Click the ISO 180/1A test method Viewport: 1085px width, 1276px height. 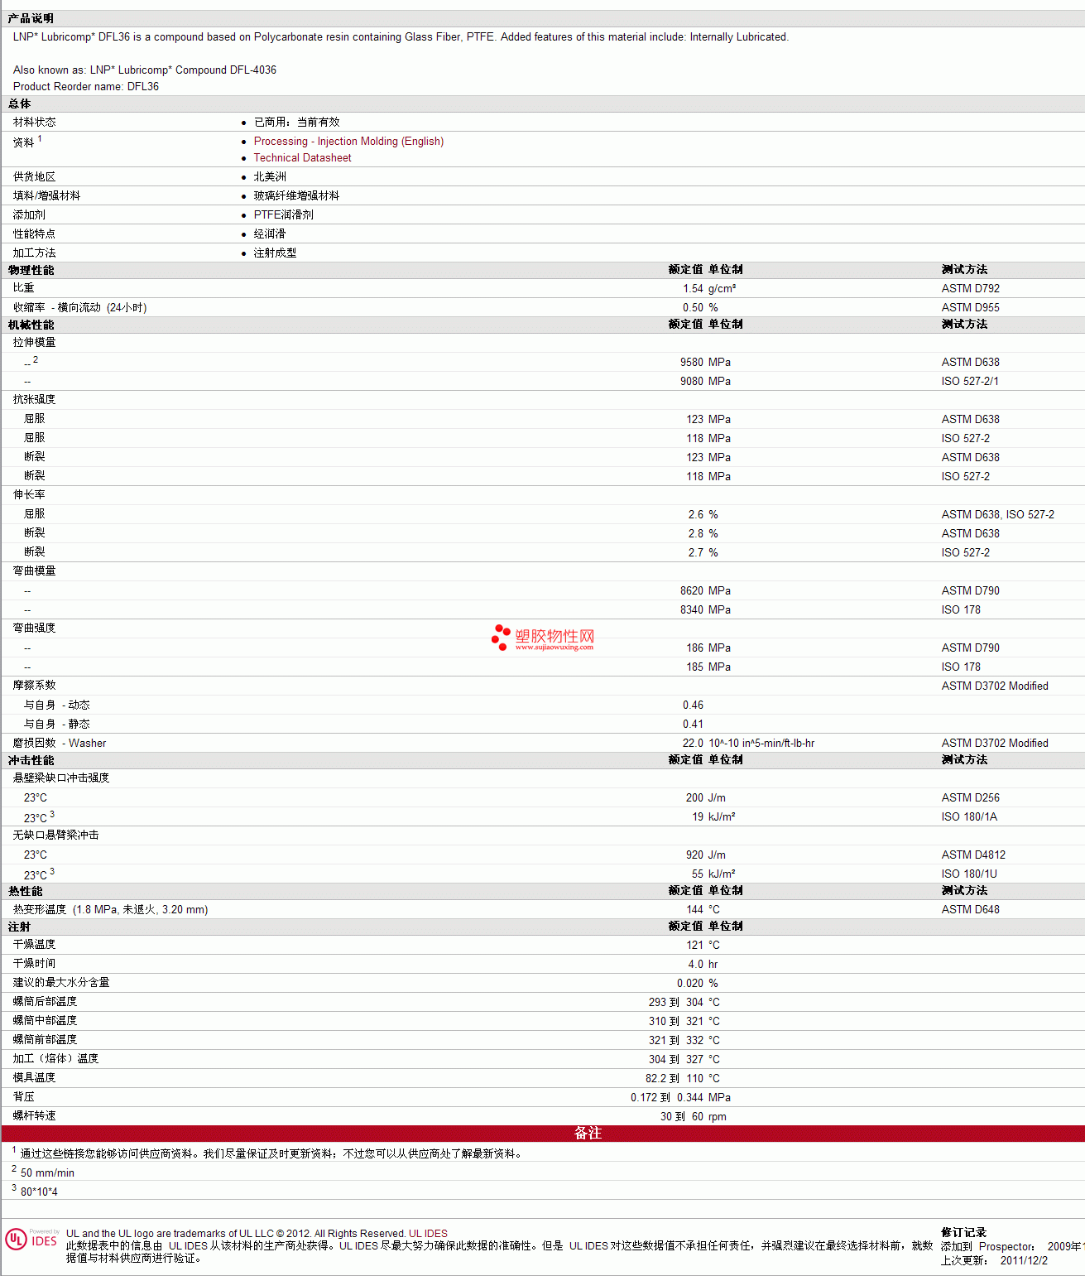click(x=969, y=817)
